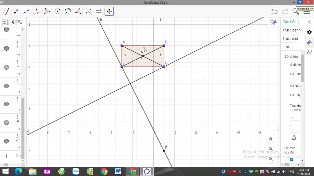Select point E on line i
Image resolution: width=314 pixels, height=176 pixels.
point(164,151)
